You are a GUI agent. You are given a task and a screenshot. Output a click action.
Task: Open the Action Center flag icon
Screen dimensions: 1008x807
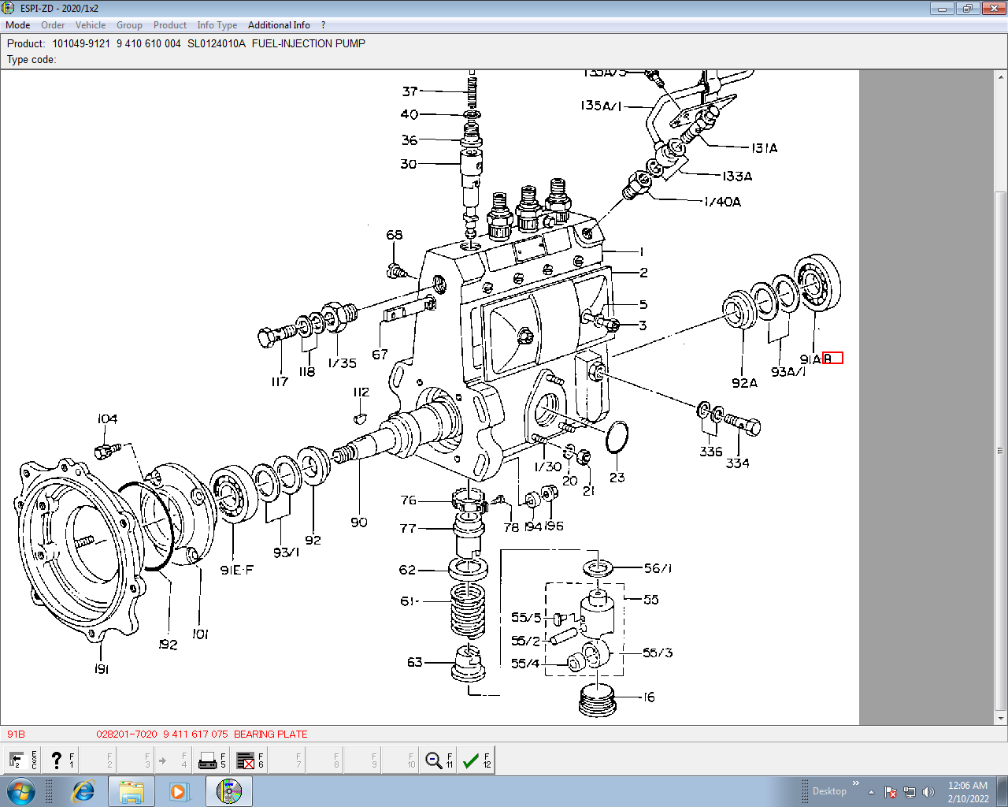pos(891,792)
